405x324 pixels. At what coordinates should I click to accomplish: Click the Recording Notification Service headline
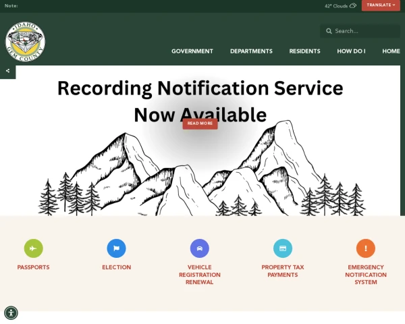[x=200, y=101]
